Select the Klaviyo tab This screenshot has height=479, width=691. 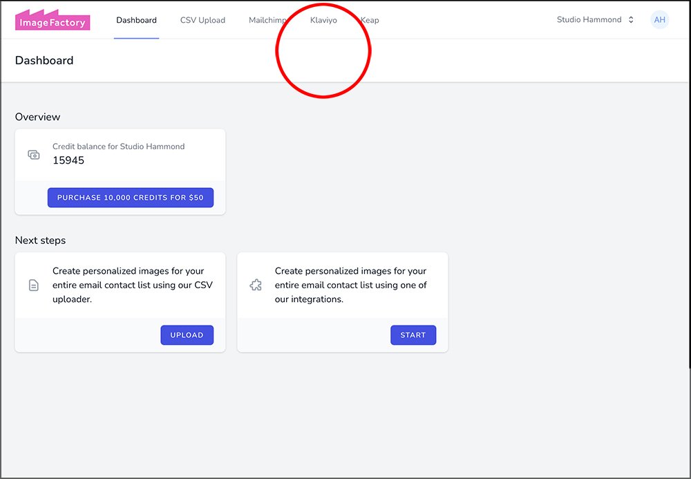coord(323,20)
